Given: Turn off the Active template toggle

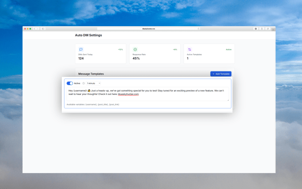Looking at the screenshot, I should click(x=70, y=83).
